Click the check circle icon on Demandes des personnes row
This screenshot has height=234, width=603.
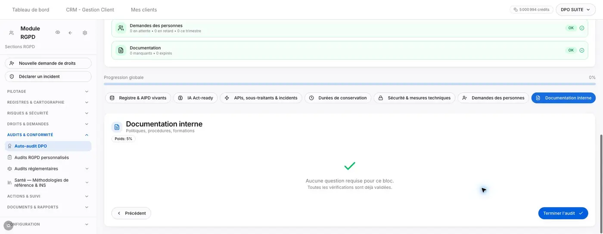tap(581, 28)
